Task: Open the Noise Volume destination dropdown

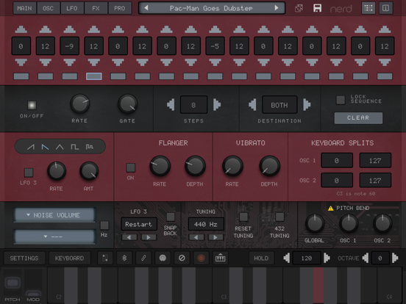Action: pos(54,215)
